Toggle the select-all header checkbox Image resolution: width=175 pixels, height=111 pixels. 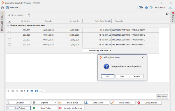coord(10,21)
